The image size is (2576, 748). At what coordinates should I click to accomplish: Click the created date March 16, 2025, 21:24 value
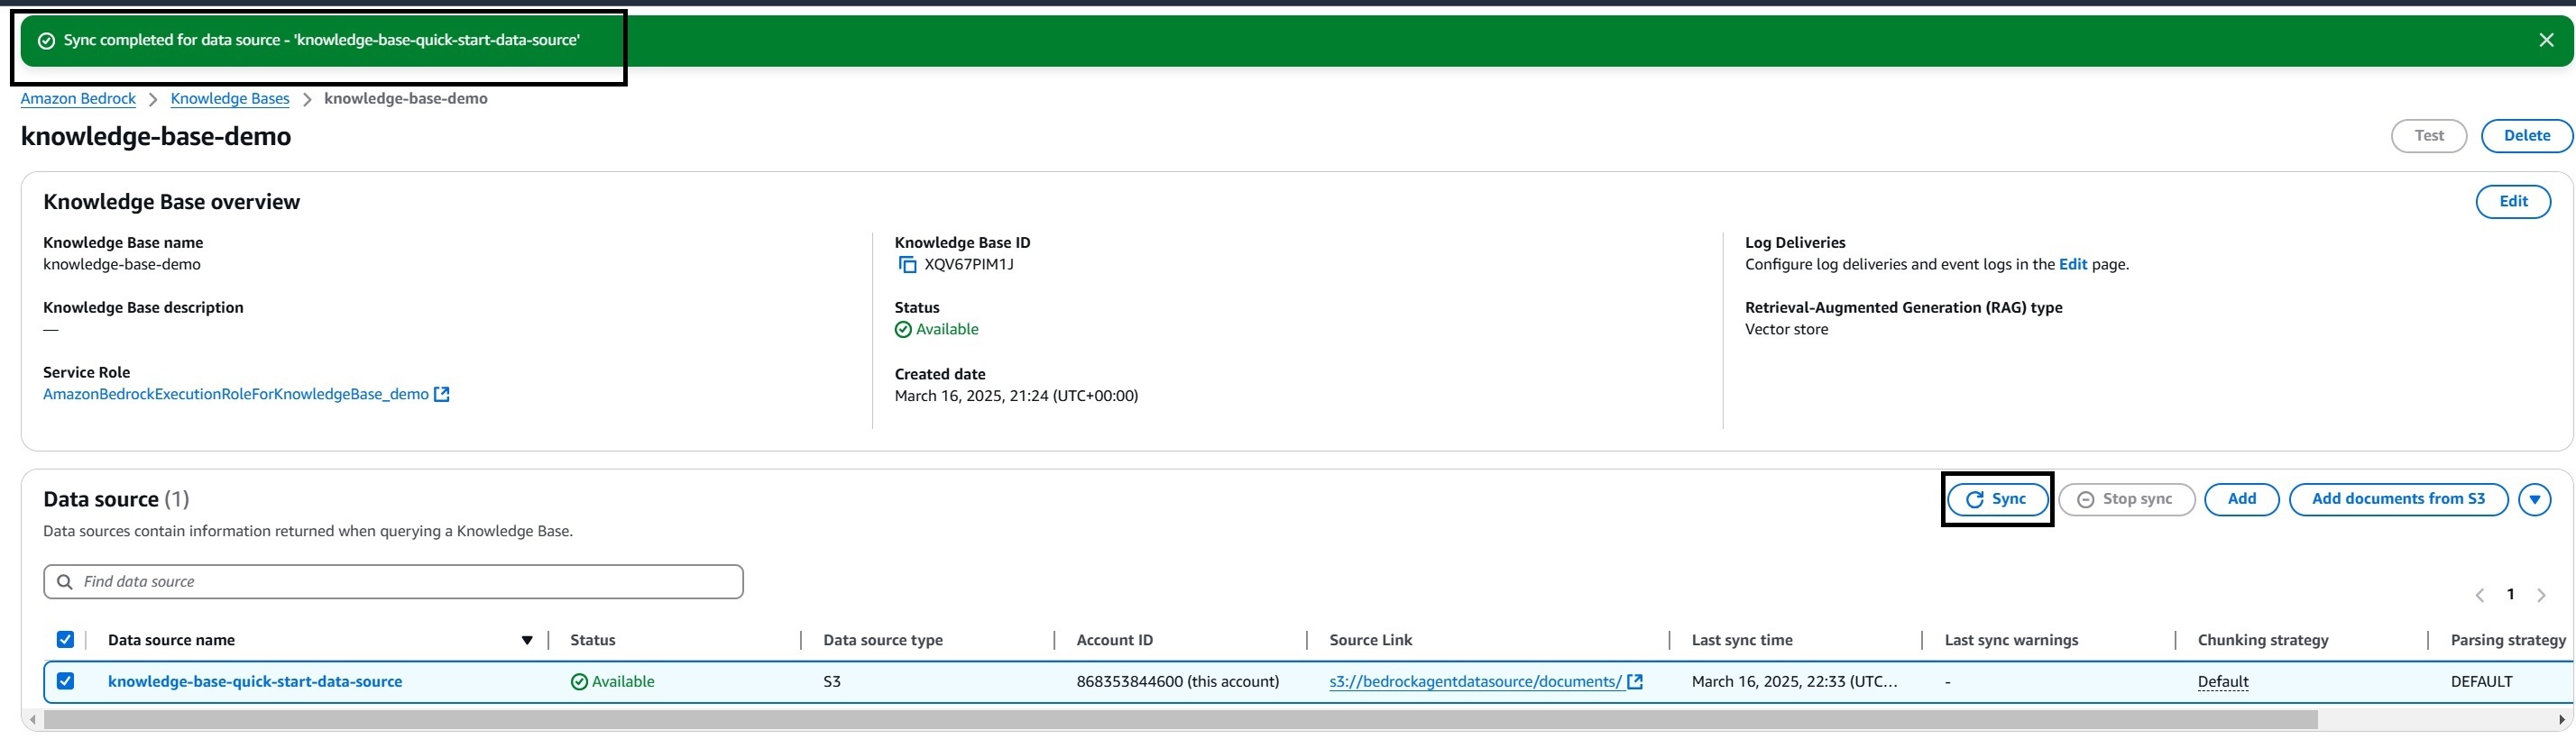1016,397
